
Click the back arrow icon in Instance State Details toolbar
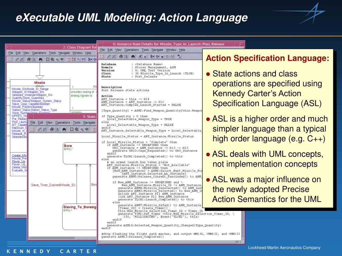click(157, 56)
